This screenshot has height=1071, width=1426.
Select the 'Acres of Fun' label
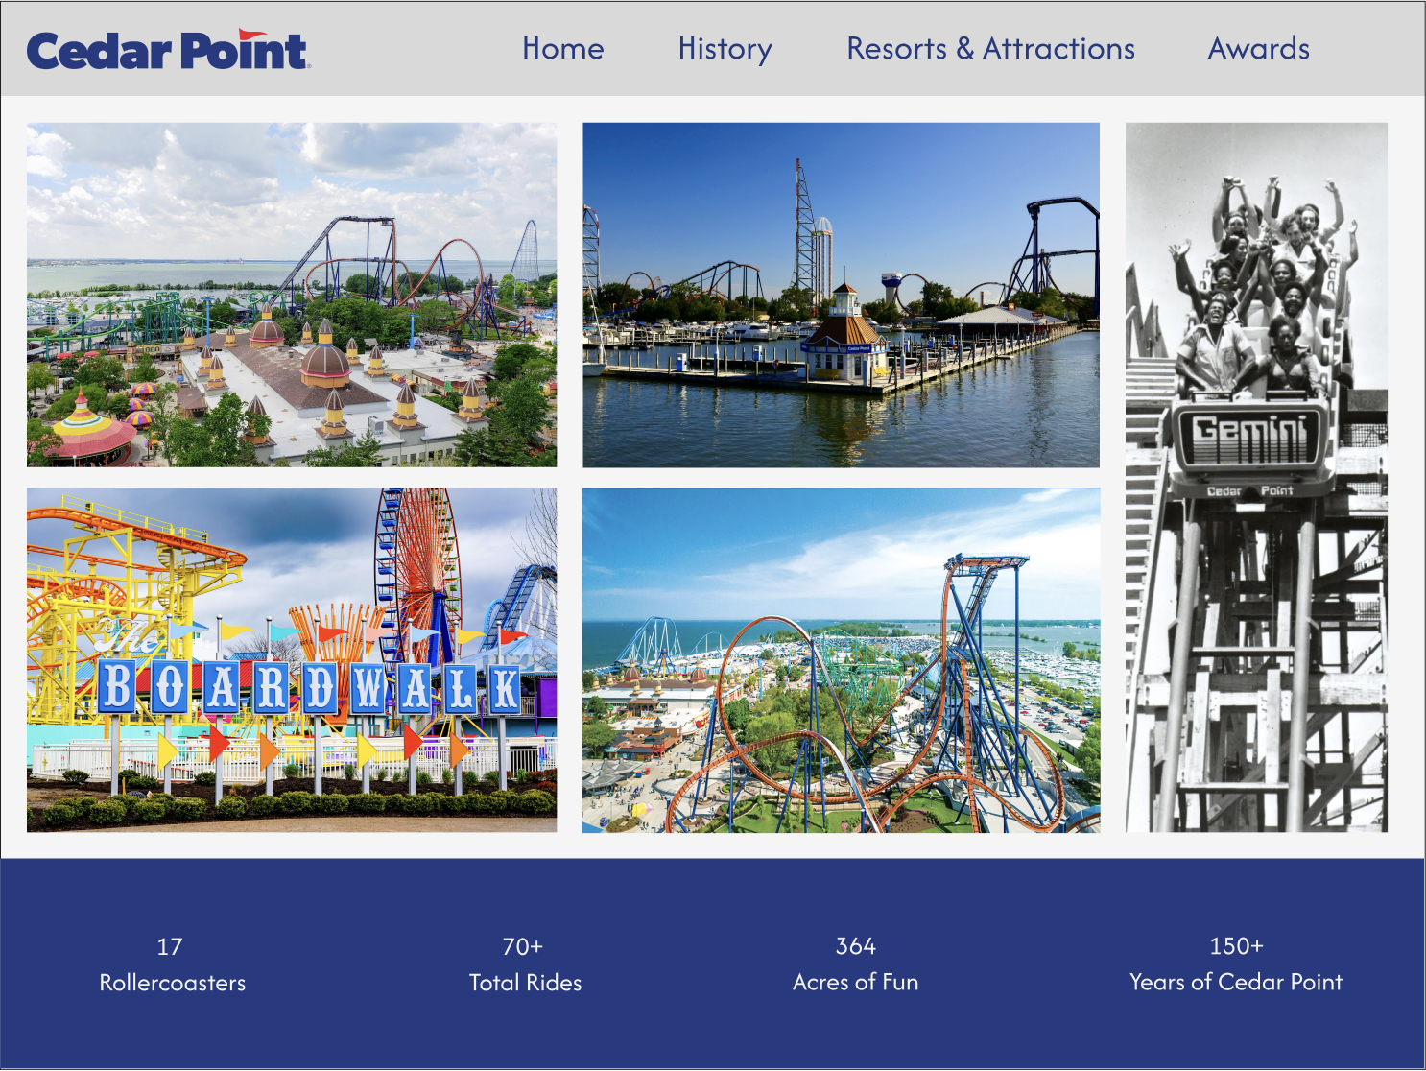point(855,982)
